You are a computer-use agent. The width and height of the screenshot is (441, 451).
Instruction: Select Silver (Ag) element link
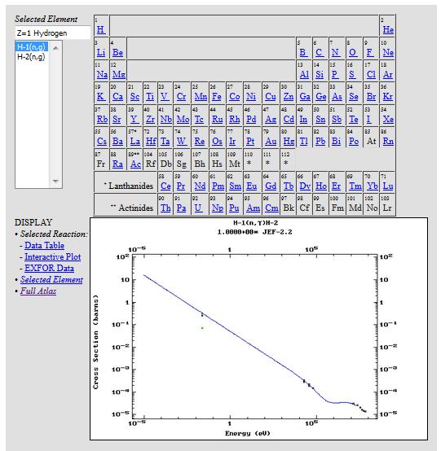[271, 119]
